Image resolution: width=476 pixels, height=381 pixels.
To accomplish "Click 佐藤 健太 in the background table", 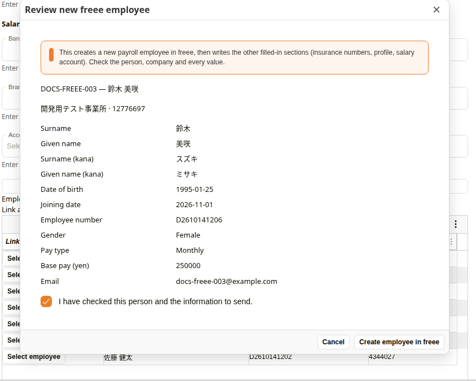I will click(118, 358).
